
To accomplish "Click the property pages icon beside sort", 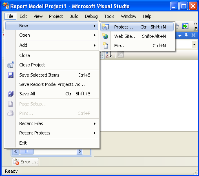I will pyautogui.click(x=121, y=55).
